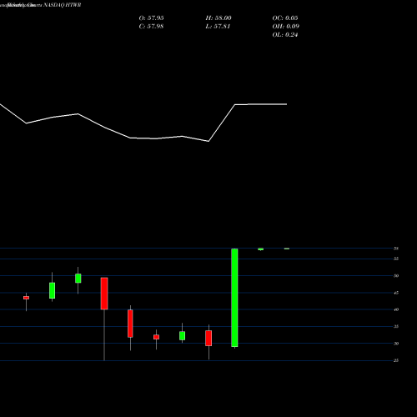Select the high value H: 58.00
Screen dimensions: 417x417
pyautogui.click(x=219, y=18)
